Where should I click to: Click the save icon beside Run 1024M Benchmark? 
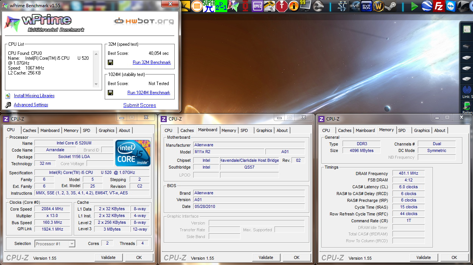tap(110, 93)
